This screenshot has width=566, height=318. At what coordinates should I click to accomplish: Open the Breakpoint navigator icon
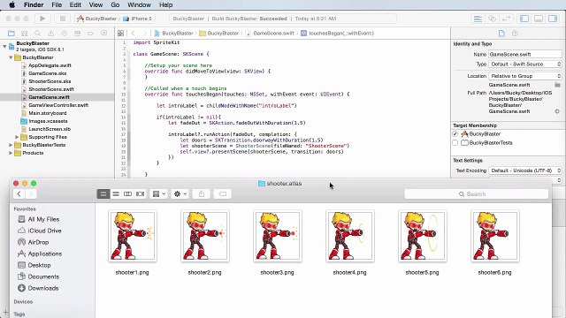click(x=90, y=34)
